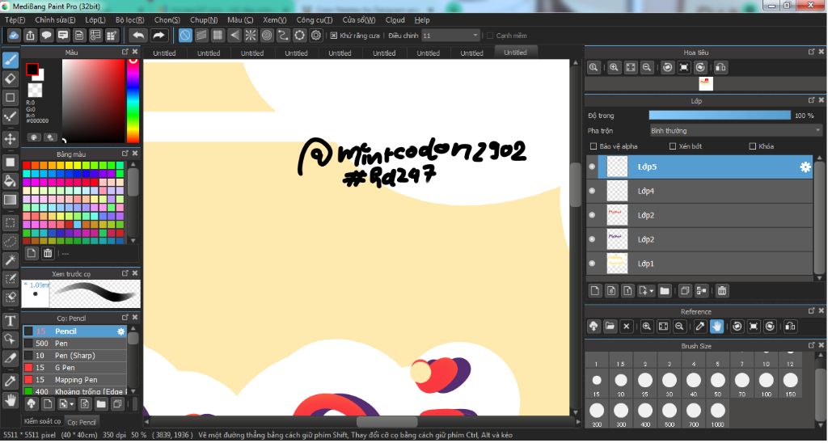The height and width of the screenshot is (443, 828).
Task: Enable Bảo vệ alpha checkbox
Action: point(593,146)
